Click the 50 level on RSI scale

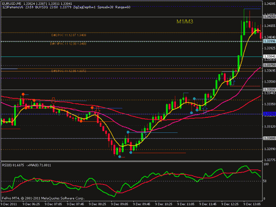pos(265,181)
